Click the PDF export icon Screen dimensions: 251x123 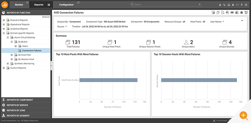click(x=223, y=12)
